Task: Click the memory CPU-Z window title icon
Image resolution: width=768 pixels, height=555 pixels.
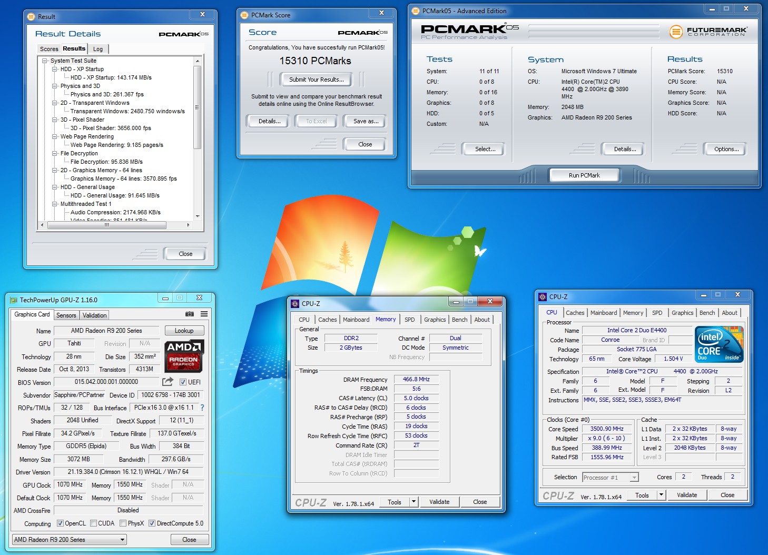Action: pyautogui.click(x=295, y=303)
